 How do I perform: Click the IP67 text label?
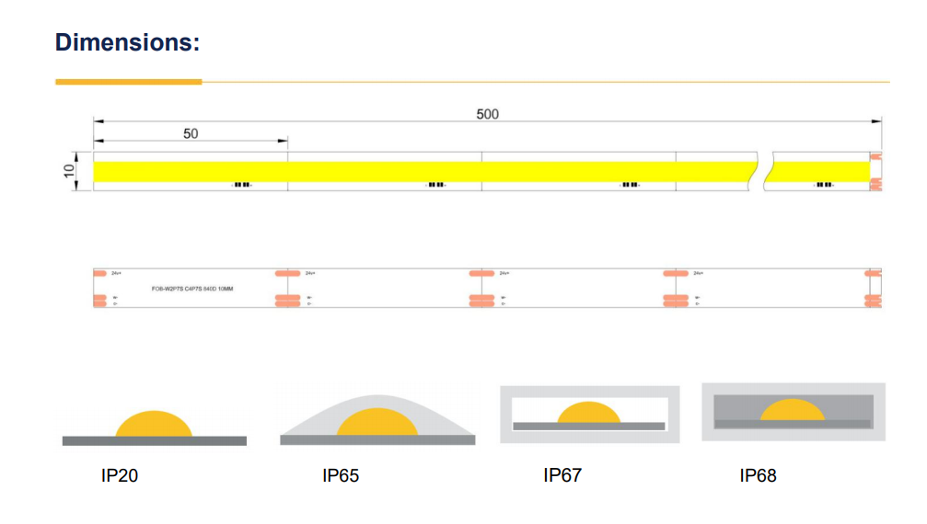pos(562,475)
